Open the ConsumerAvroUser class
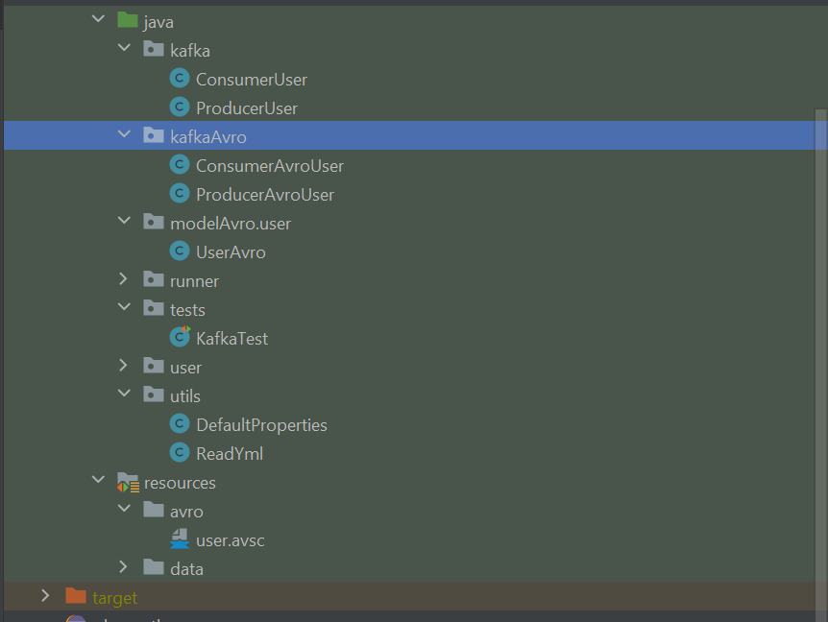This screenshot has height=622, width=828. pyautogui.click(x=270, y=166)
